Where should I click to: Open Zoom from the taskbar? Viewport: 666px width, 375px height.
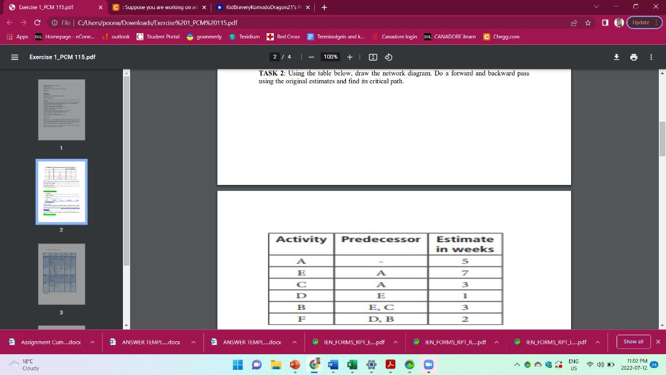pyautogui.click(x=428, y=365)
